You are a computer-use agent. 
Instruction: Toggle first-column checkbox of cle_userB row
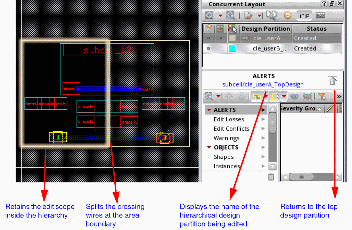coord(208,49)
